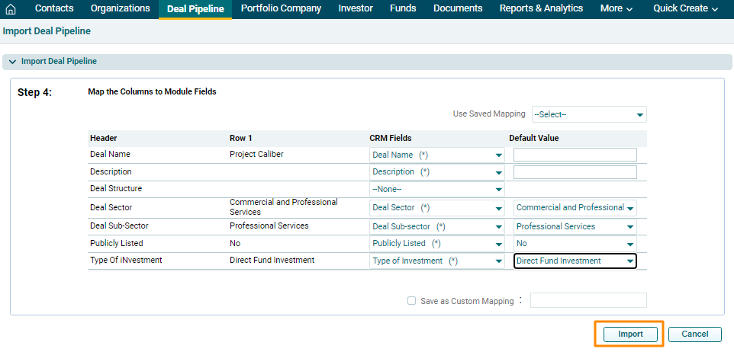
Task: Switch to the Contacts tab
Action: click(54, 8)
